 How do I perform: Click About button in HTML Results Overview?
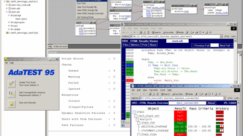pos(211,103)
